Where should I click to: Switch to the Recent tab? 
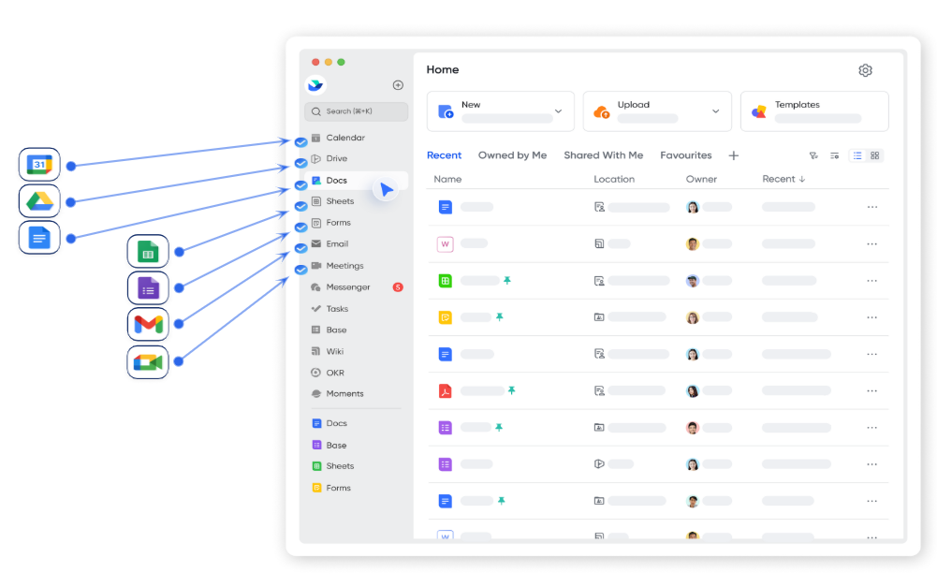coord(444,155)
